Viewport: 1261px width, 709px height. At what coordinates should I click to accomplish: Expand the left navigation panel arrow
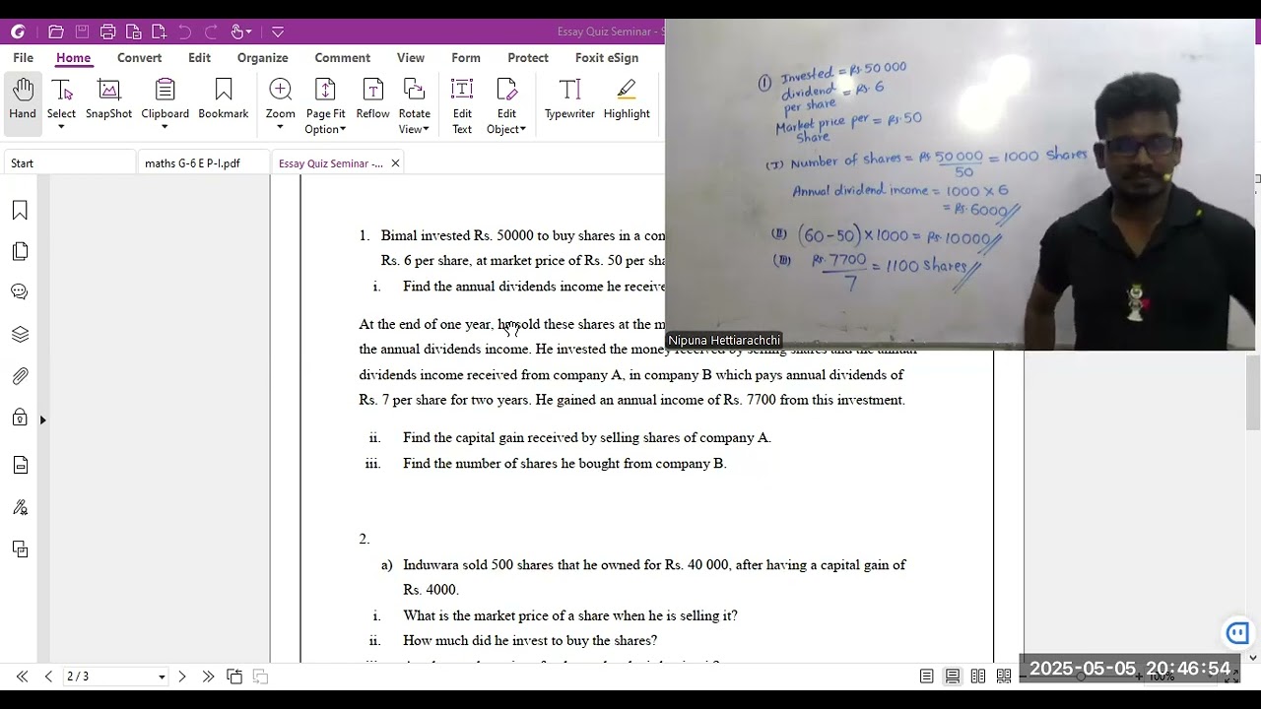point(42,420)
